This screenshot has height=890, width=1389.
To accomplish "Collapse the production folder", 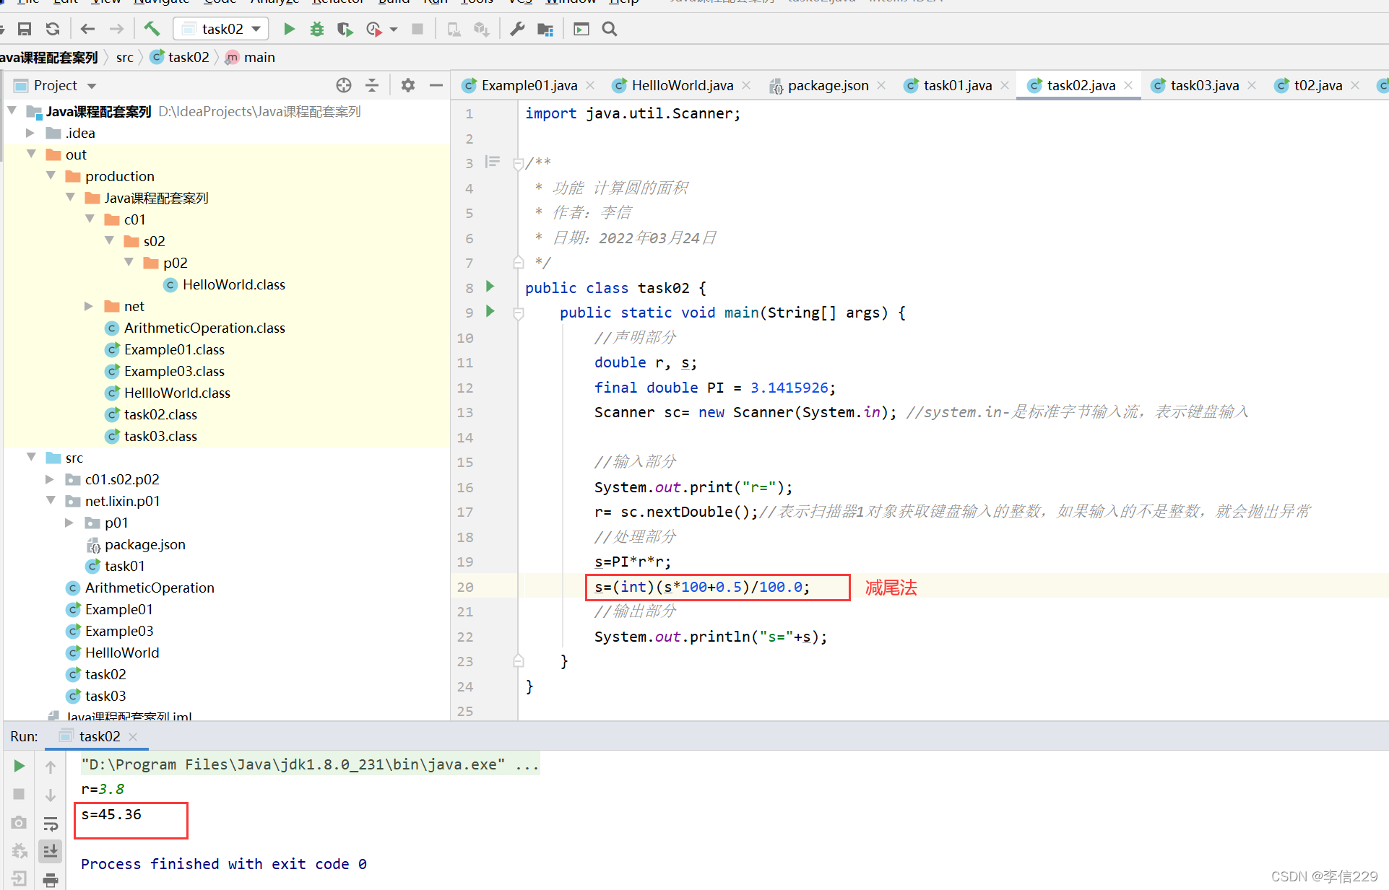I will tap(51, 175).
